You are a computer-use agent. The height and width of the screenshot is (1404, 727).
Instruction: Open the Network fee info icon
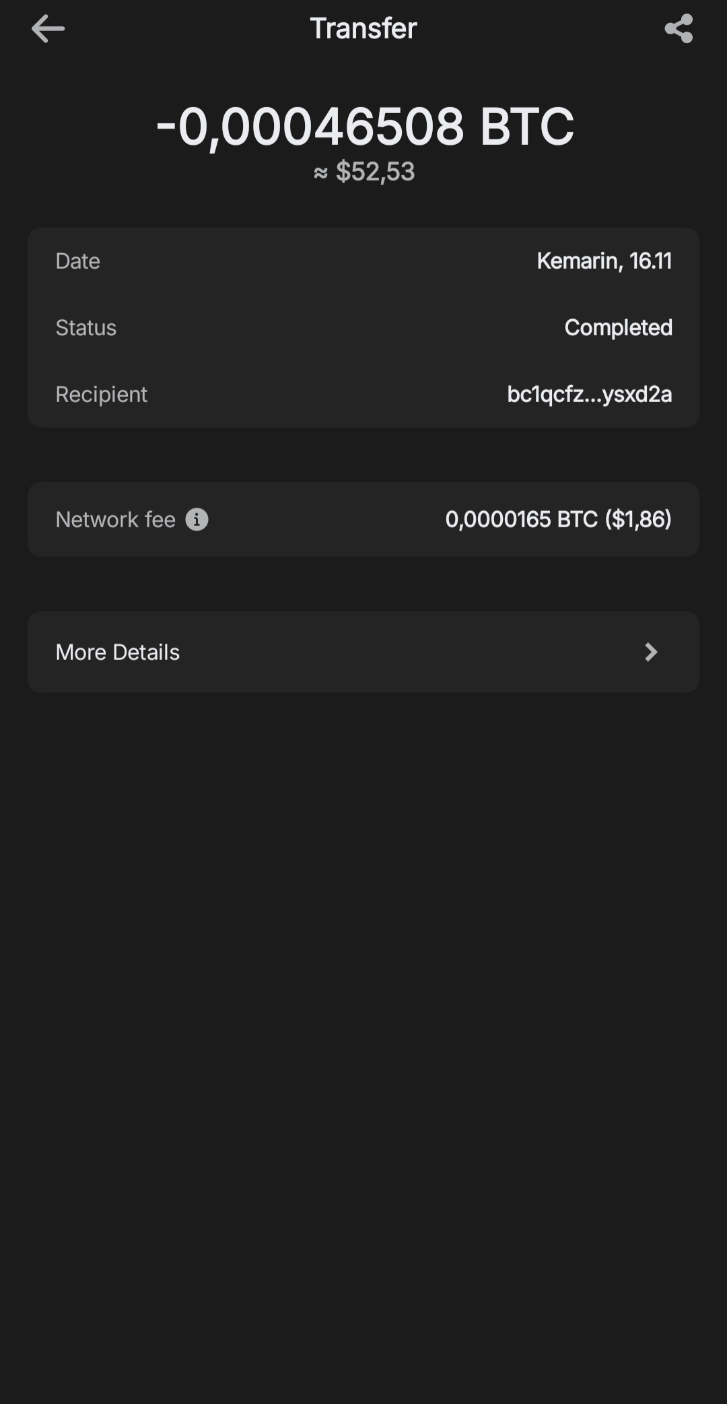tap(197, 520)
